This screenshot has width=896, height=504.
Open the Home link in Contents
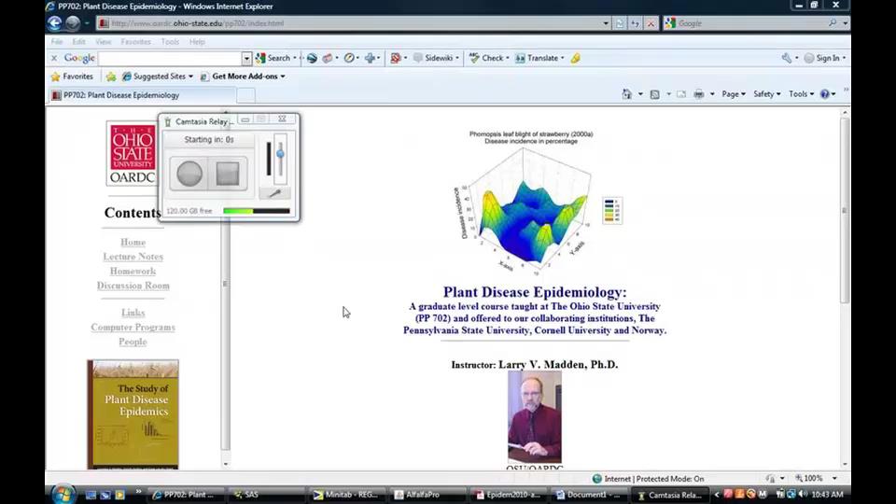coord(133,243)
